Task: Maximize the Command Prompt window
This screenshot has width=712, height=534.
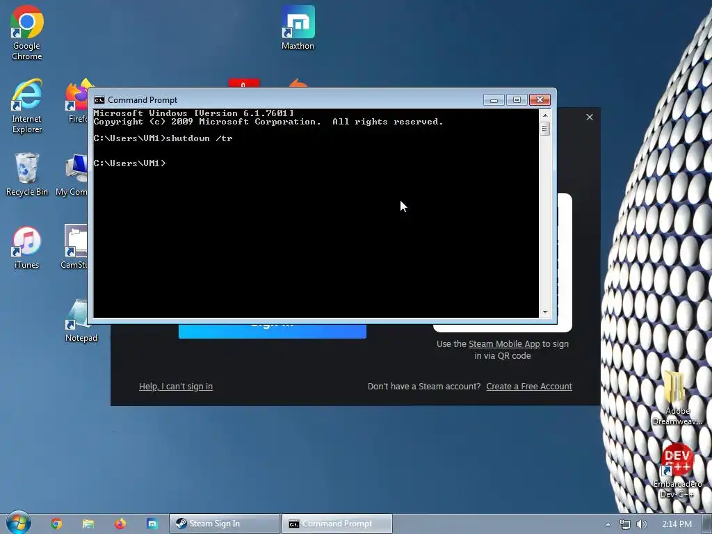Action: coord(517,100)
